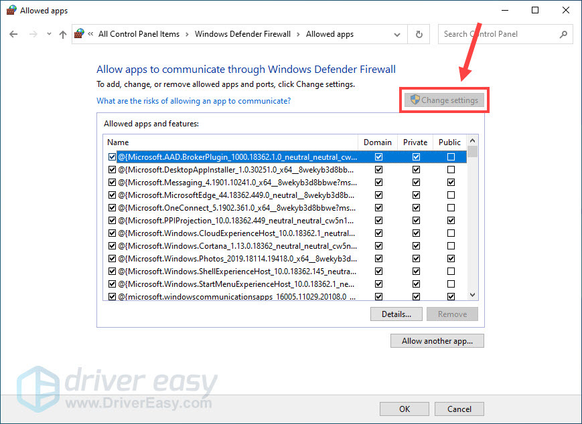Select the microsoft.windowscommunicationsapps row text
This screenshot has height=424, width=582.
pos(237,297)
